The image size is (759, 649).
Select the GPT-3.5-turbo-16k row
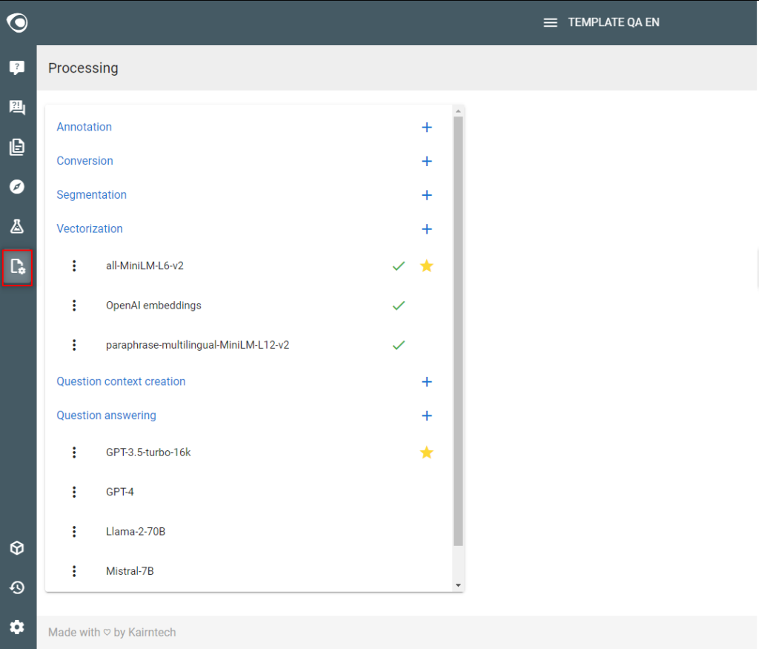[x=249, y=452]
